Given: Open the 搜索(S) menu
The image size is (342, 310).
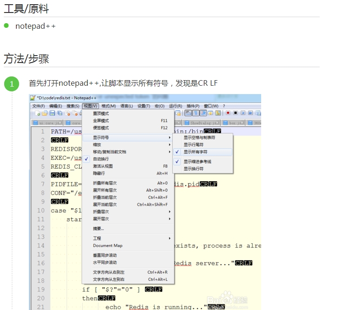Looking at the screenshot, I should [73, 106].
